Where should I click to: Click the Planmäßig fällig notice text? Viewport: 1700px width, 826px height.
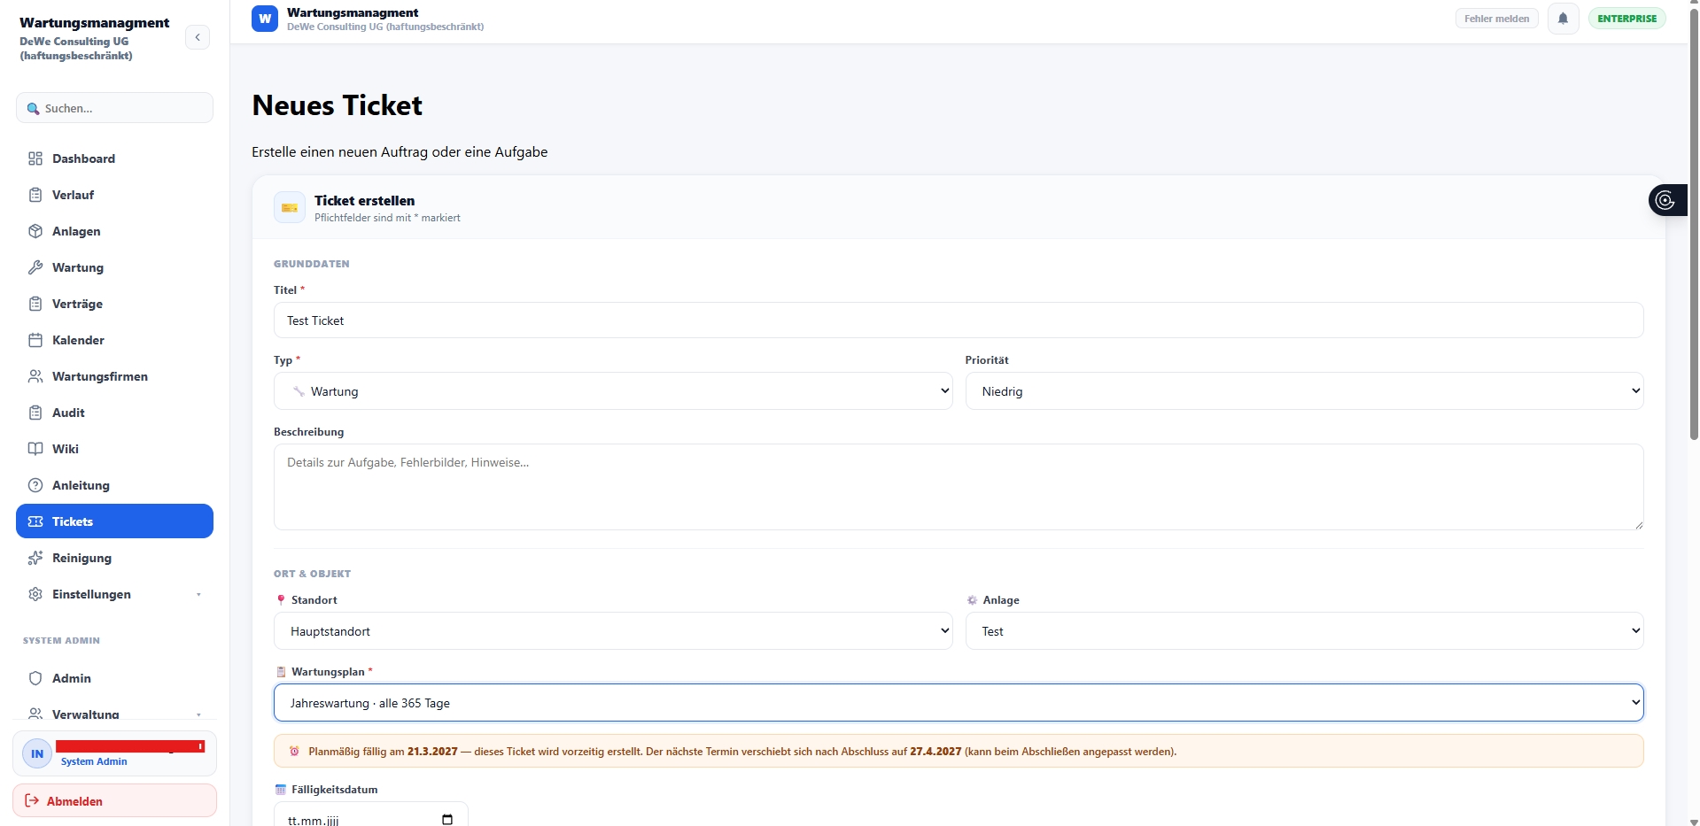click(742, 752)
